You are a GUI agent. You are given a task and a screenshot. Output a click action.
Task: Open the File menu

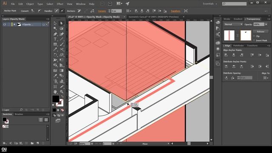point(13,4)
